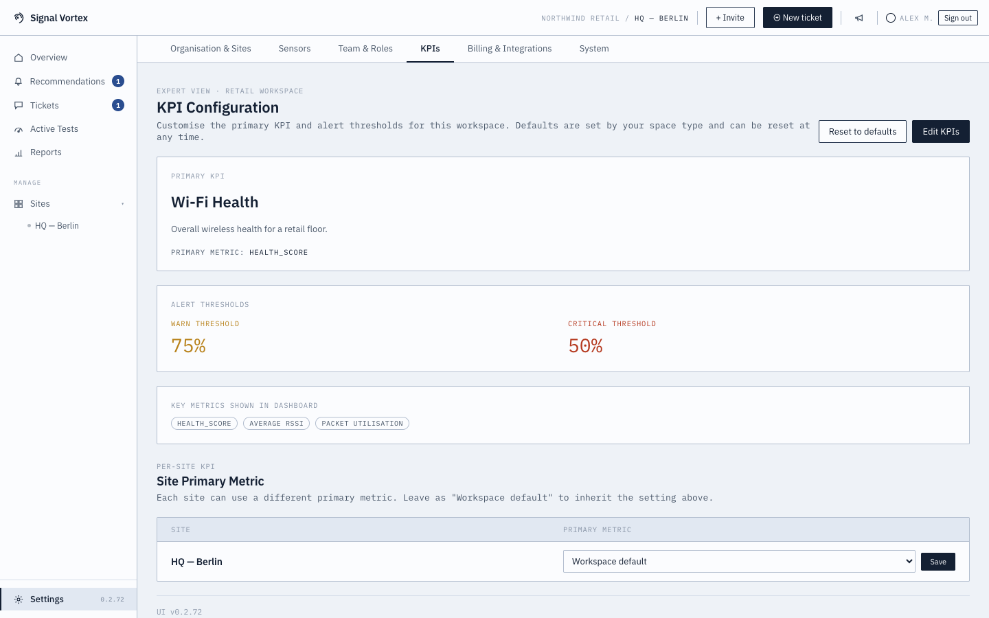Image resolution: width=989 pixels, height=618 pixels.
Task: Click the Alex M. user avatar icon
Action: (891, 18)
